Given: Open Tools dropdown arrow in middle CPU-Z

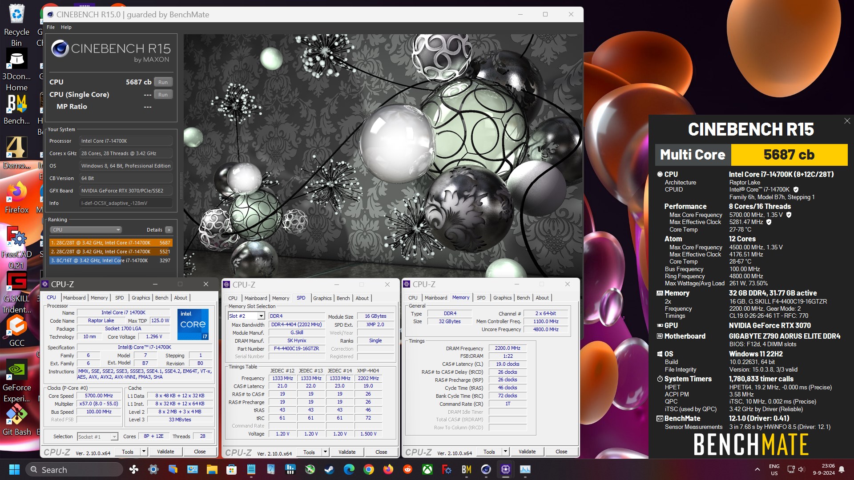Looking at the screenshot, I should tap(325, 452).
